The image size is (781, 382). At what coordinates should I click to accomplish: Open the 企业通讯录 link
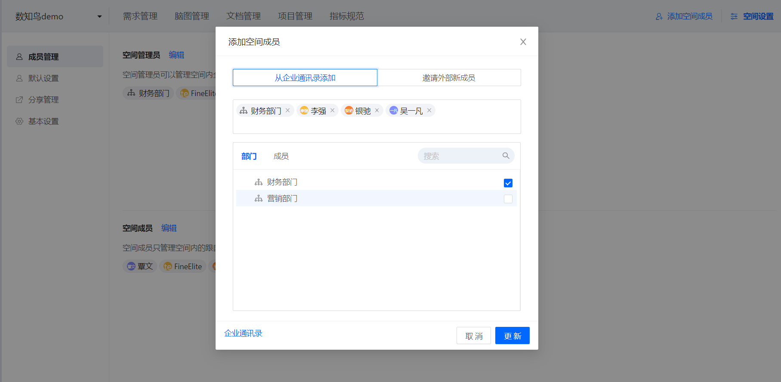click(243, 333)
